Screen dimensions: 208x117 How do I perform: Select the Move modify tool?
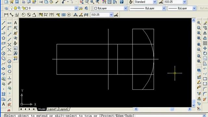pos(205,48)
